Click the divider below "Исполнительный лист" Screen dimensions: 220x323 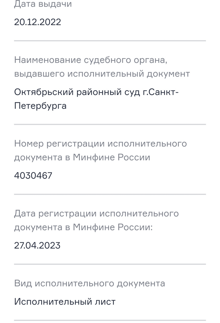pyautogui.click(x=110, y=320)
